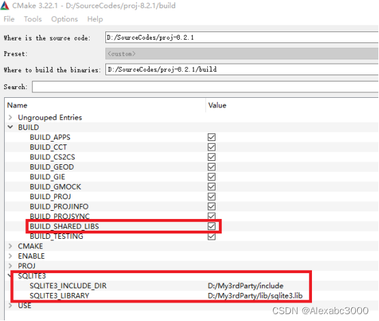Toggle the BUILD_GIE checkbox
This screenshot has height=321, width=379.
211,177
